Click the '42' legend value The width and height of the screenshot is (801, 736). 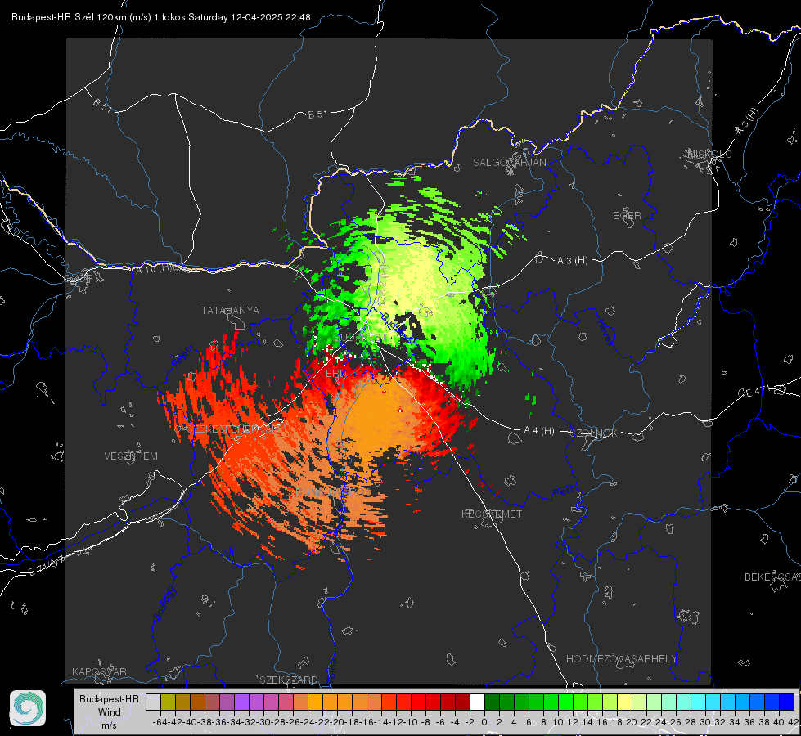(794, 722)
